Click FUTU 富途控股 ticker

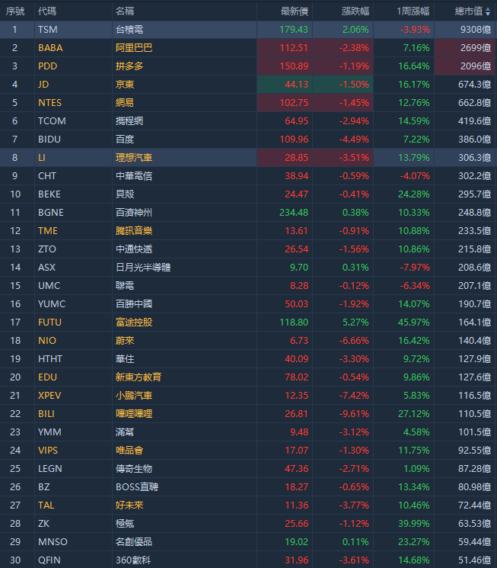pos(49,323)
